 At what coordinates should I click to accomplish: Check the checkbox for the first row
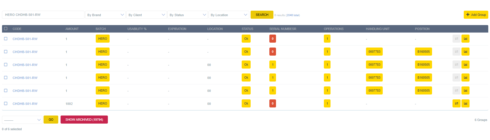click(6, 39)
